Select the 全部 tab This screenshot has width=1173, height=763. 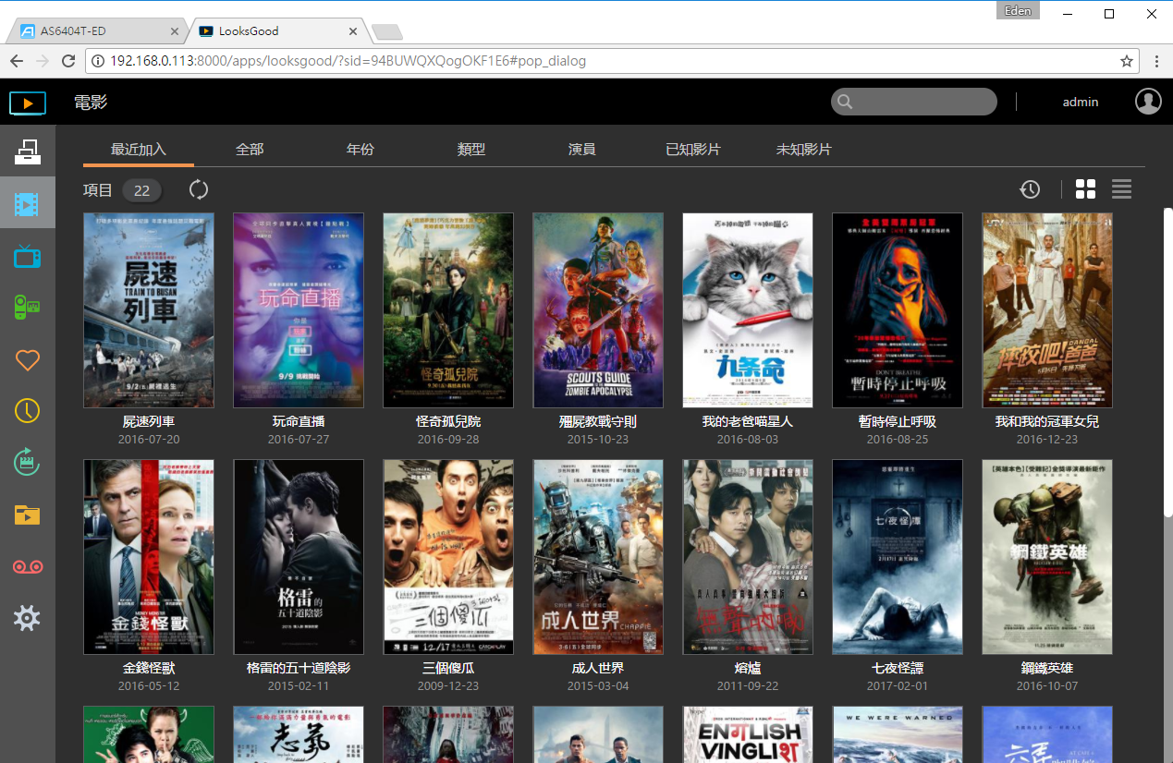click(x=250, y=150)
